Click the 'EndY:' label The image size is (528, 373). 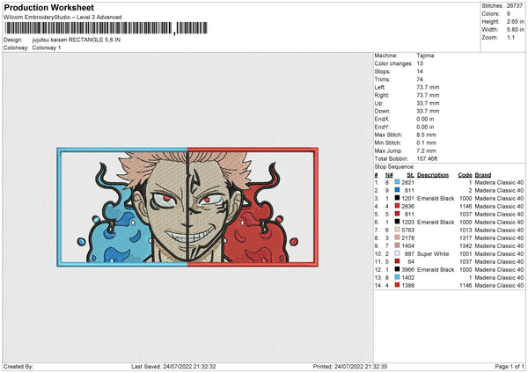382,127
